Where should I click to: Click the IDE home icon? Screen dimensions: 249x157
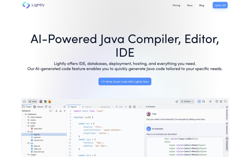pos(24,101)
